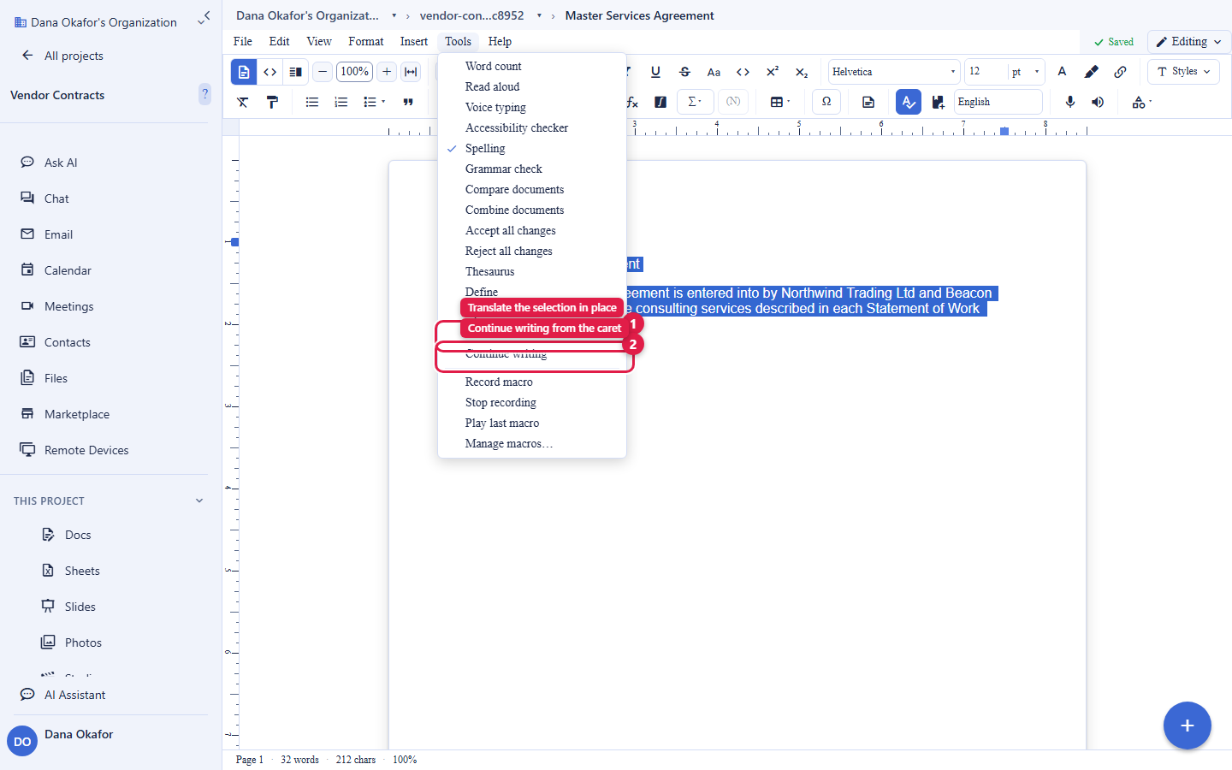This screenshot has height=770, width=1232.
Task: Insert a numbered list
Action: pyautogui.click(x=341, y=103)
